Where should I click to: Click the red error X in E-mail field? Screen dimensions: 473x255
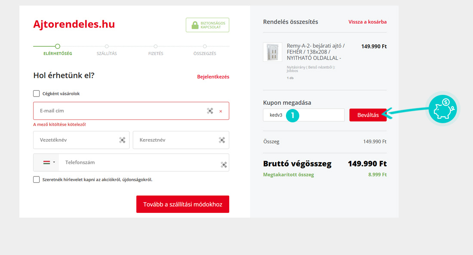[x=221, y=111]
